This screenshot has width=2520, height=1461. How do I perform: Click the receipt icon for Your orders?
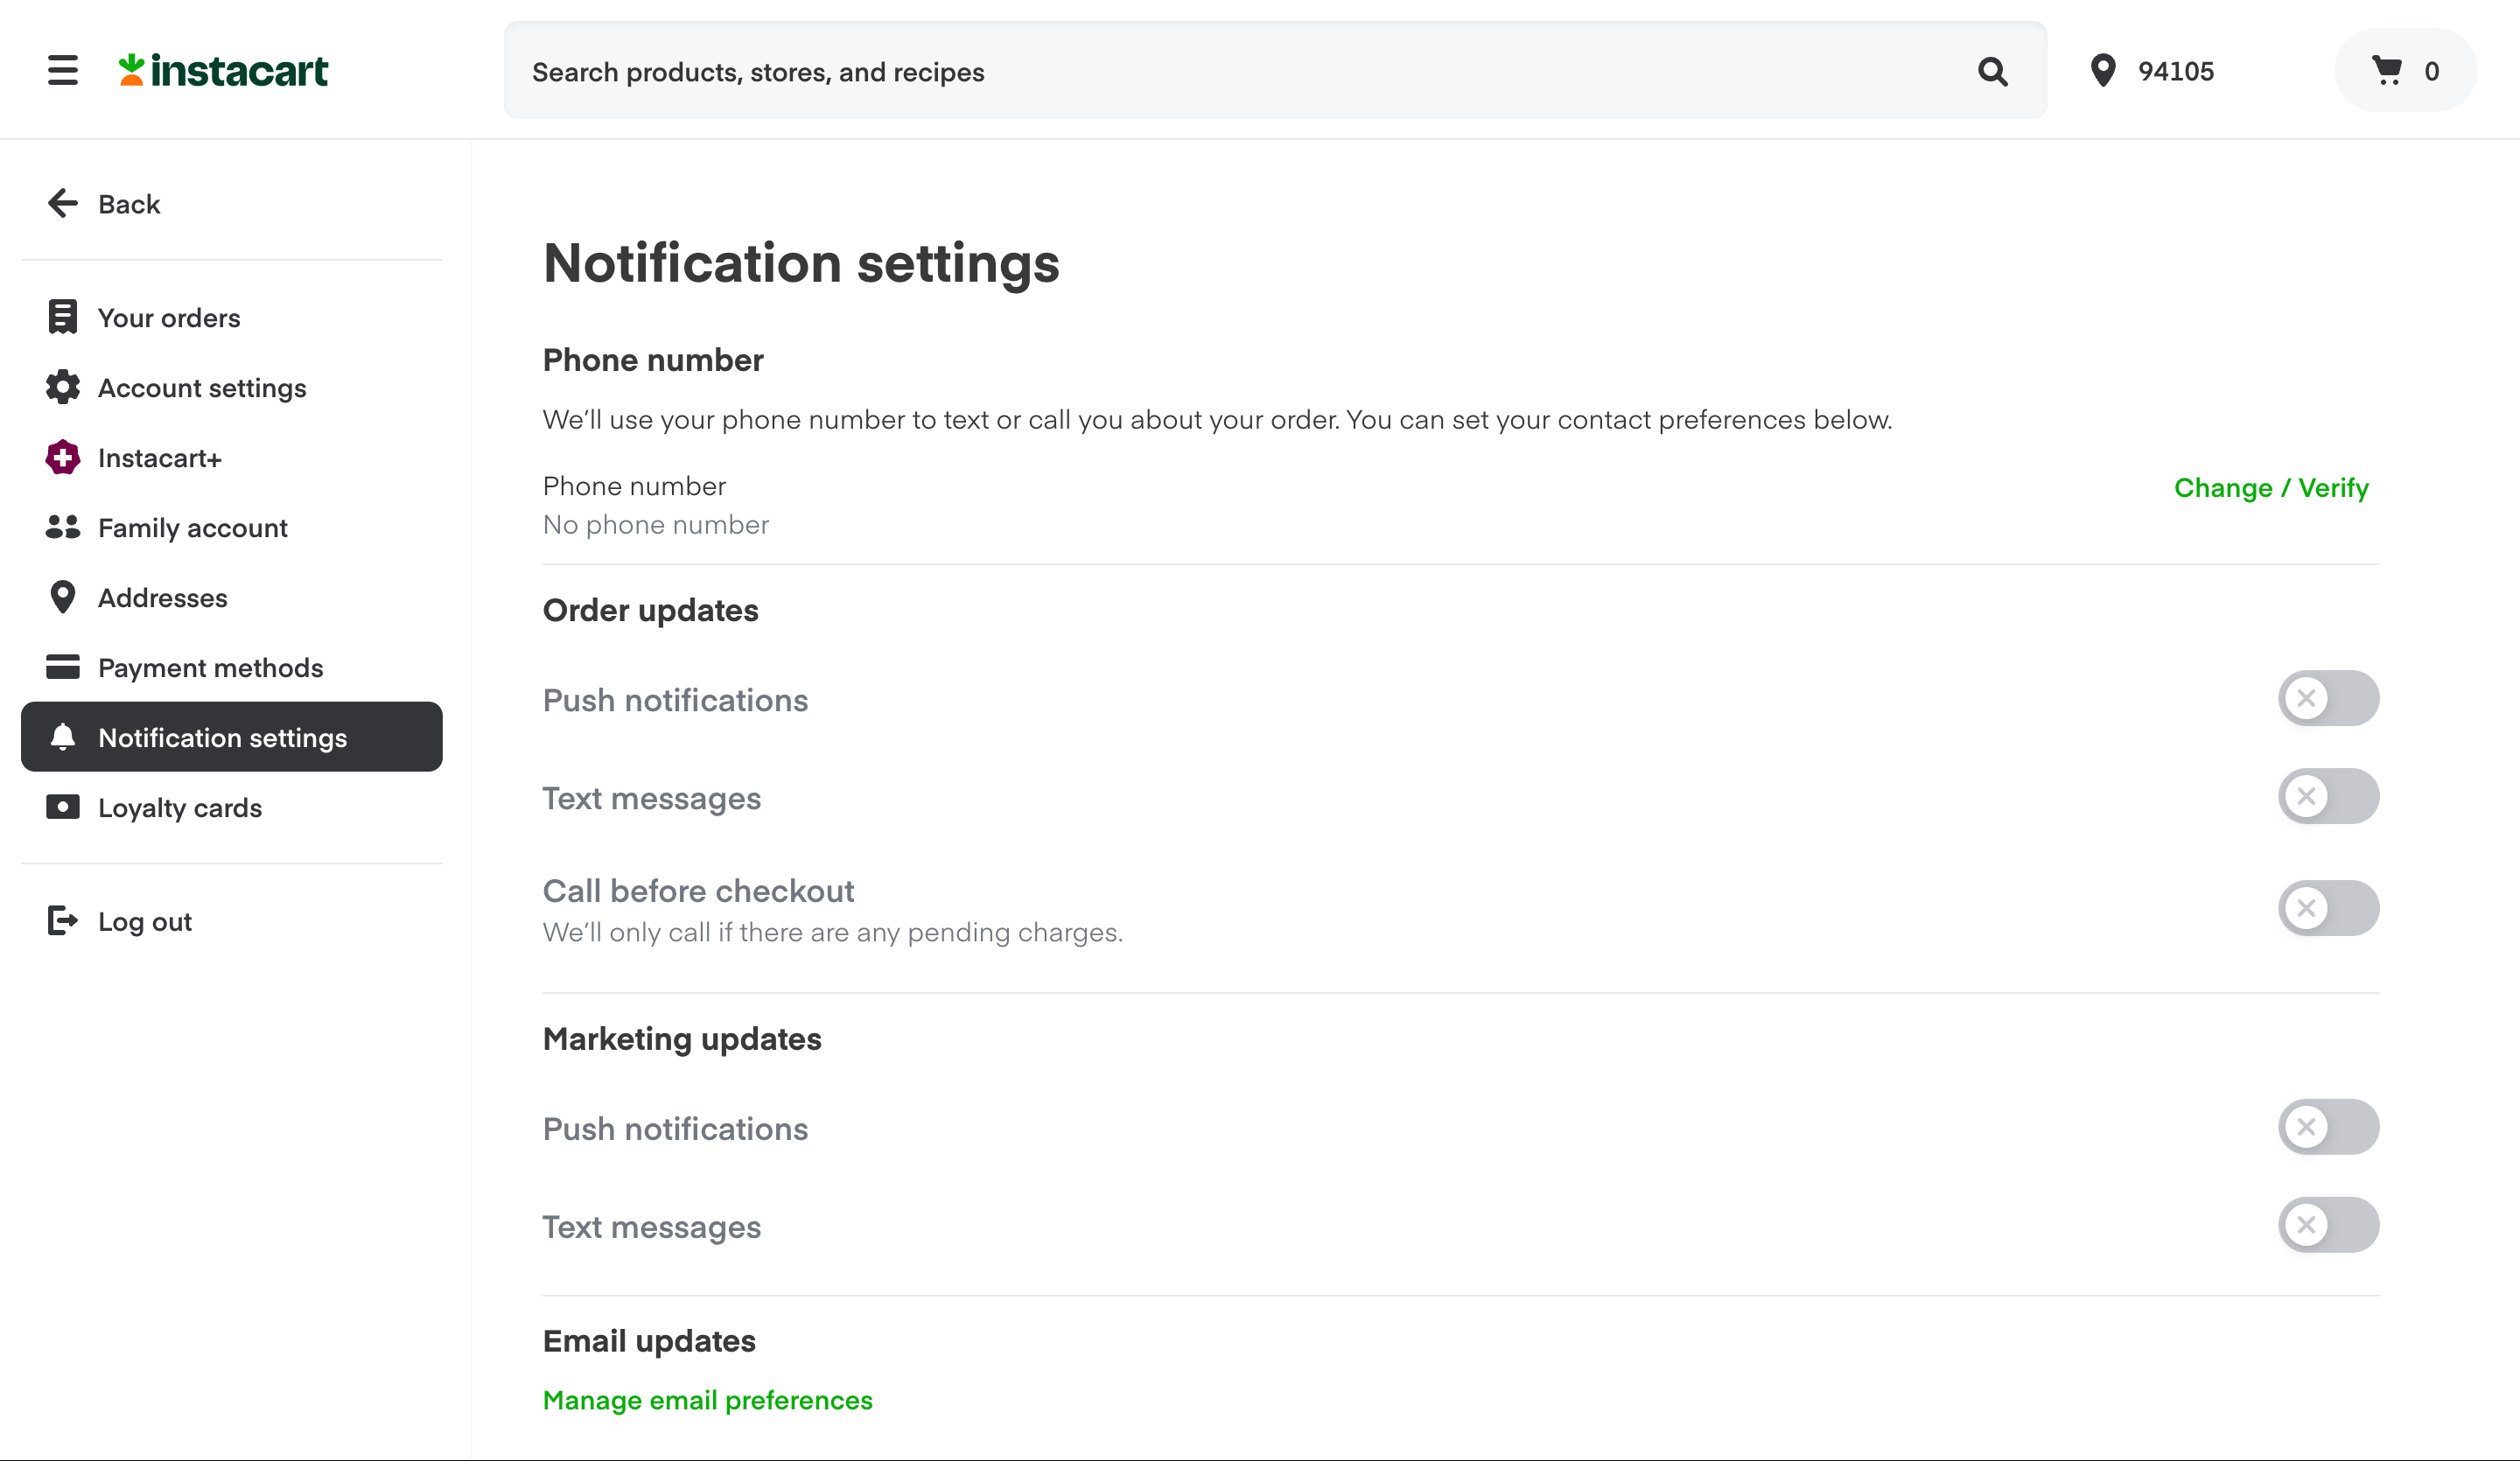coord(63,317)
